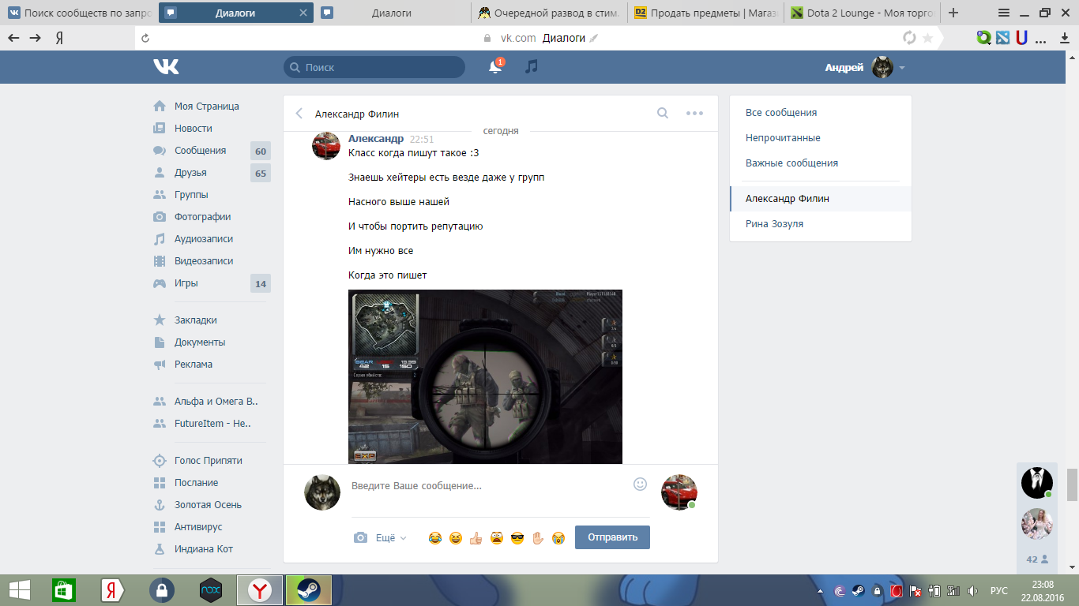Insert the thumbs-up emoji

click(x=476, y=538)
